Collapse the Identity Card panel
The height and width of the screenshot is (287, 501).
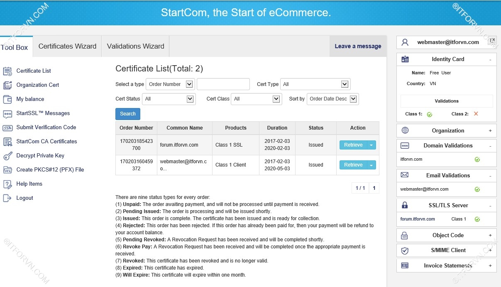click(x=490, y=59)
